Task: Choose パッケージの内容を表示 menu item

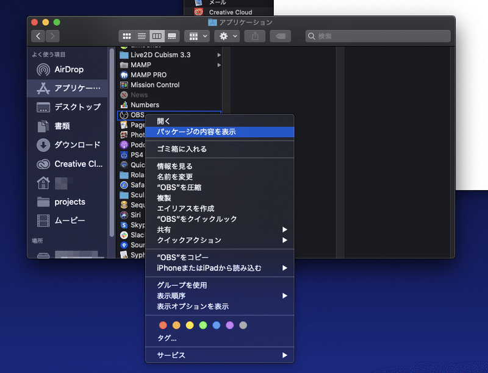Action: tap(220, 132)
